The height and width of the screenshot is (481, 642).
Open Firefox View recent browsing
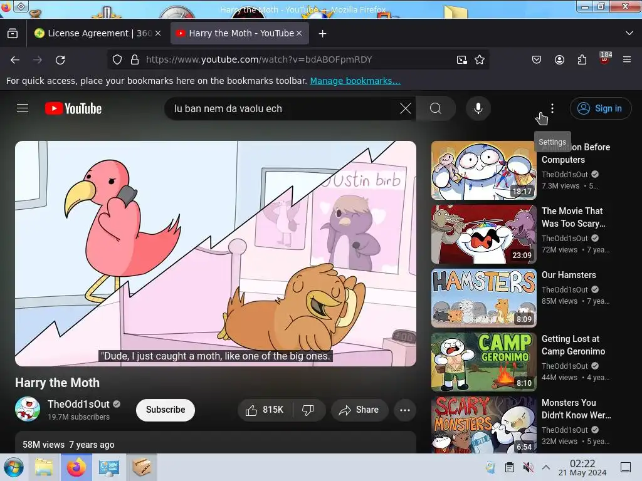point(13,34)
